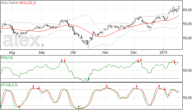This screenshot has width=196, height=110.
Task: Select the "Nov" date axis label
Action: pyautogui.click(x=105, y=52)
